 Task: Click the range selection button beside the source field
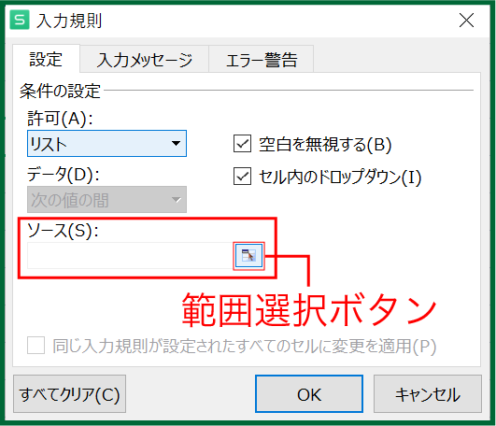click(x=249, y=256)
